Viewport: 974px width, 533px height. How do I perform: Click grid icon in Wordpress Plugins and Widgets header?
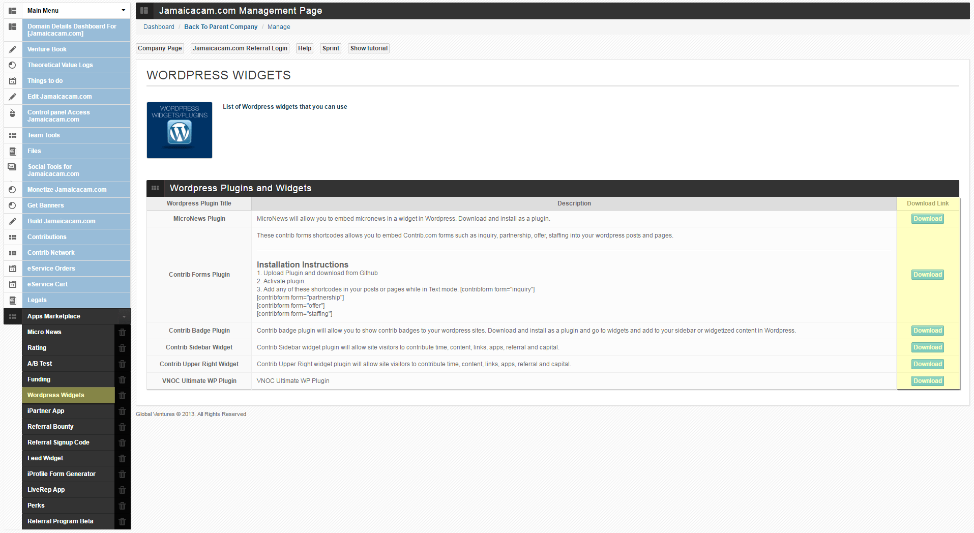click(155, 188)
